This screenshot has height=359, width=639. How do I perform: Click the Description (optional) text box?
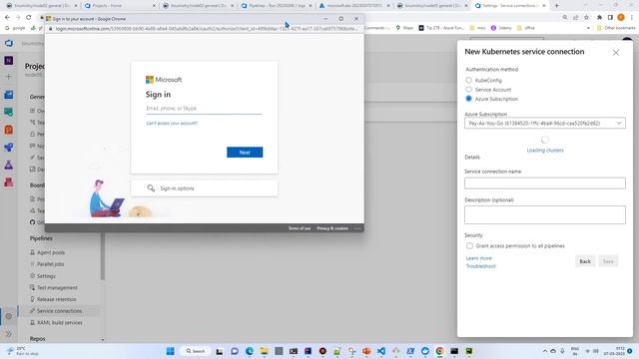point(545,214)
